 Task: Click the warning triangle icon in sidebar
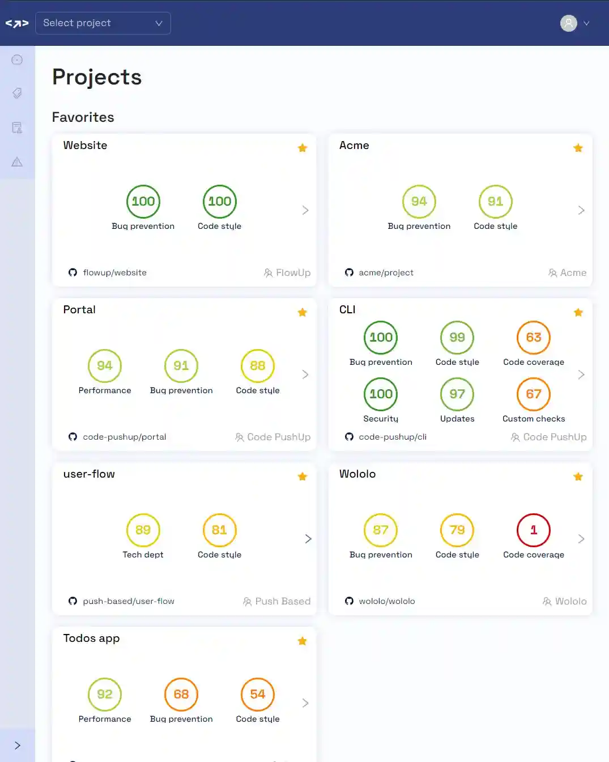(x=17, y=162)
